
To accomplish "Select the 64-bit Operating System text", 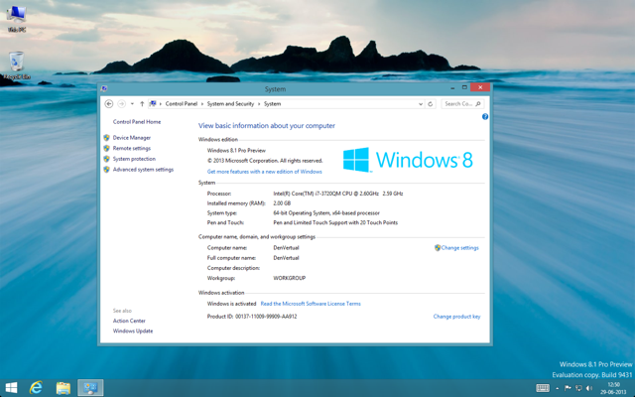I will (x=326, y=213).
